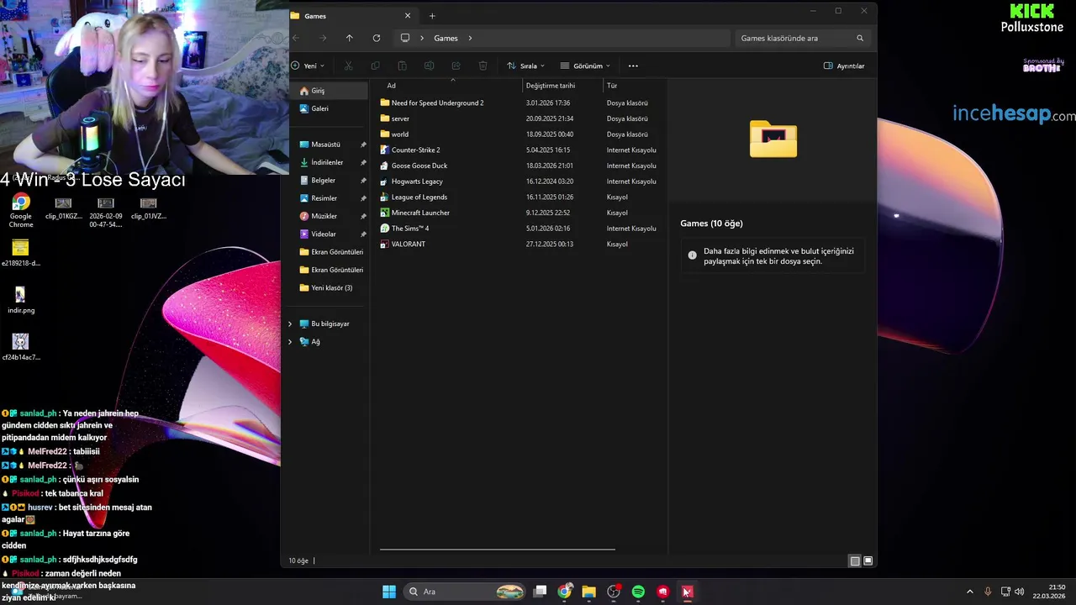Select Goose Goose Duck shortcut
1076x605 pixels.
click(x=520, y=166)
